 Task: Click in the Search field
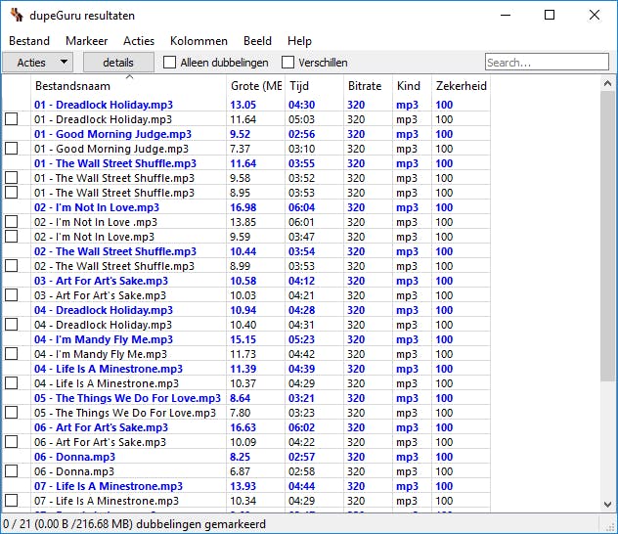(x=546, y=63)
